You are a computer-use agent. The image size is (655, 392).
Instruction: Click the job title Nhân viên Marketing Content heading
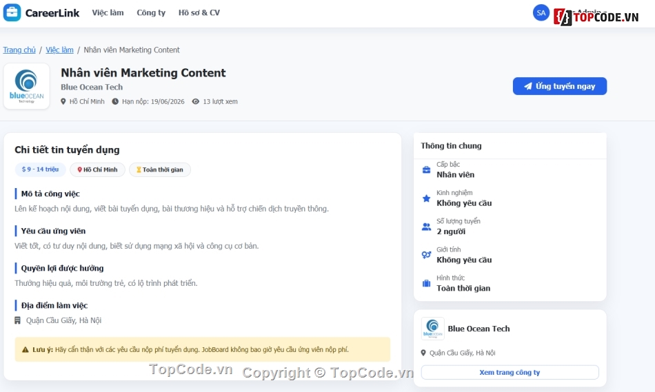tap(143, 72)
